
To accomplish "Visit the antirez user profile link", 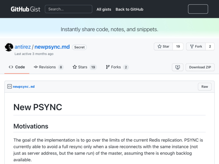I will (x=23, y=47).
